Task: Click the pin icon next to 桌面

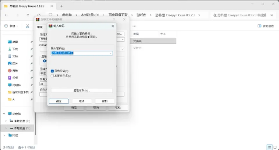Action: (x=32, y=42)
